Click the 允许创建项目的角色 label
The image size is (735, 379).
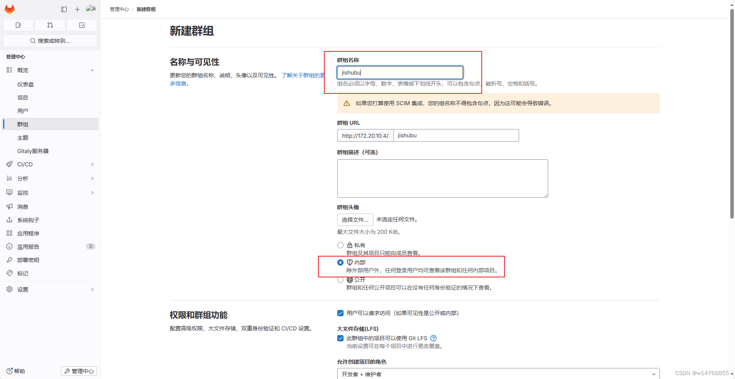362,362
